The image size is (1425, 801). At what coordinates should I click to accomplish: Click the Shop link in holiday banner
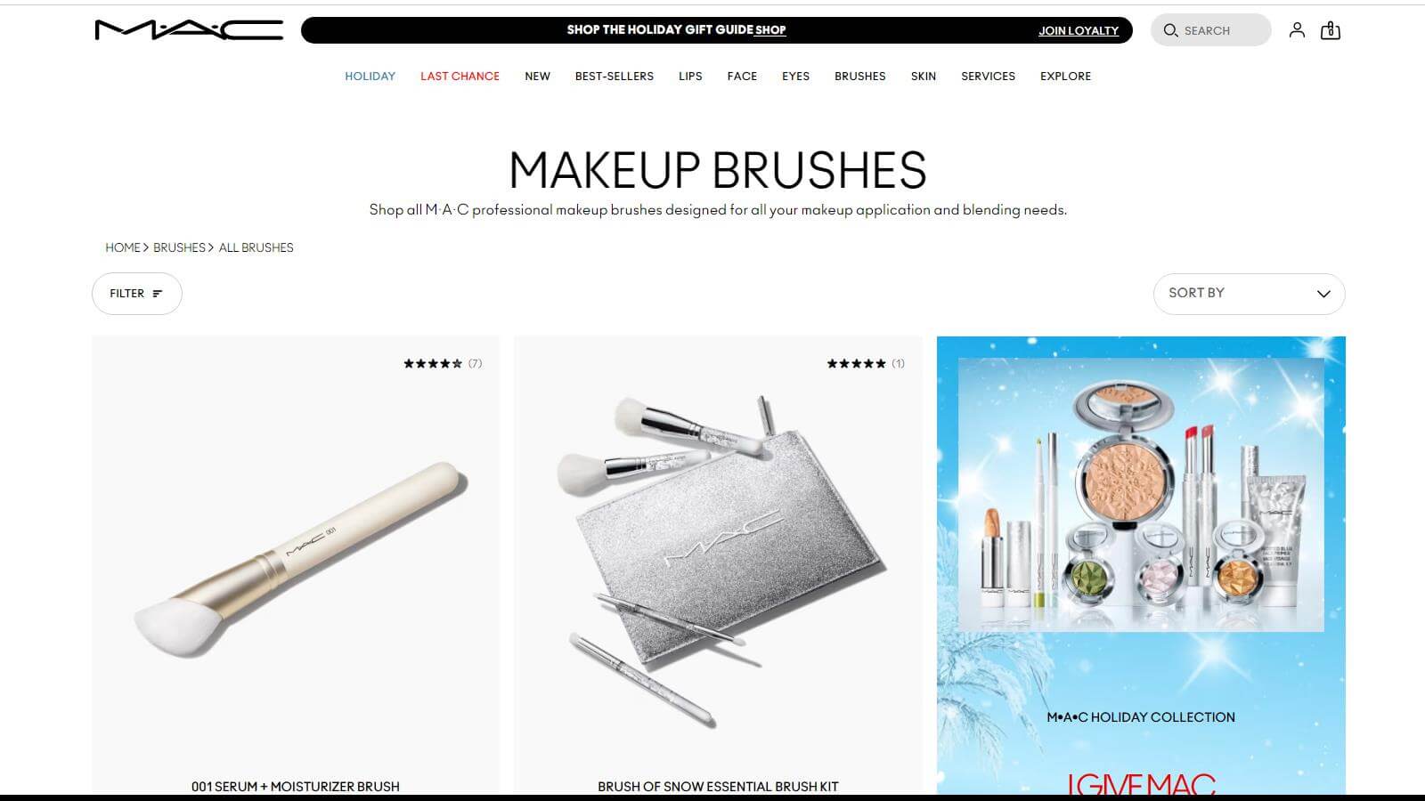[x=770, y=30]
